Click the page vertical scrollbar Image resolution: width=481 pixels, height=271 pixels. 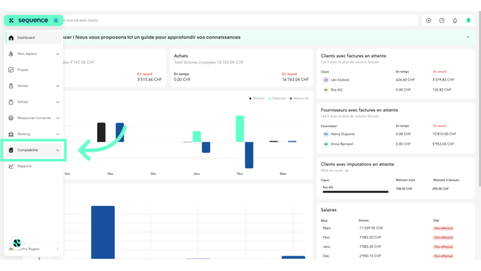coord(480,98)
